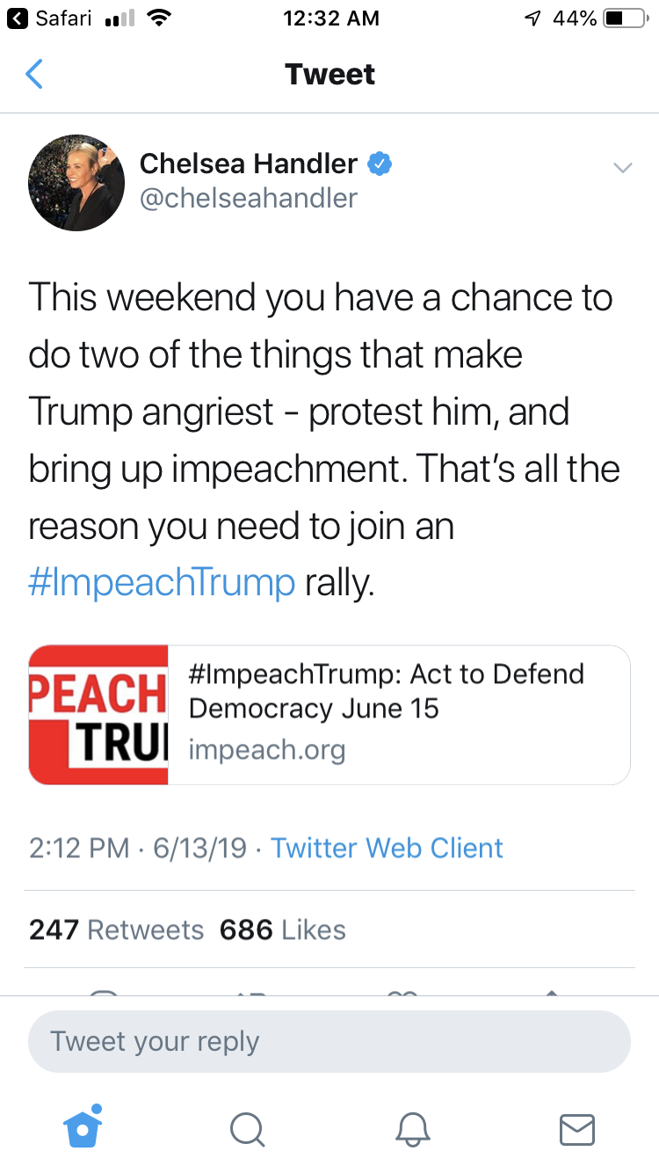View the 247 Retweets list
This screenshot has width=659, height=1173.
pyautogui.click(x=116, y=929)
